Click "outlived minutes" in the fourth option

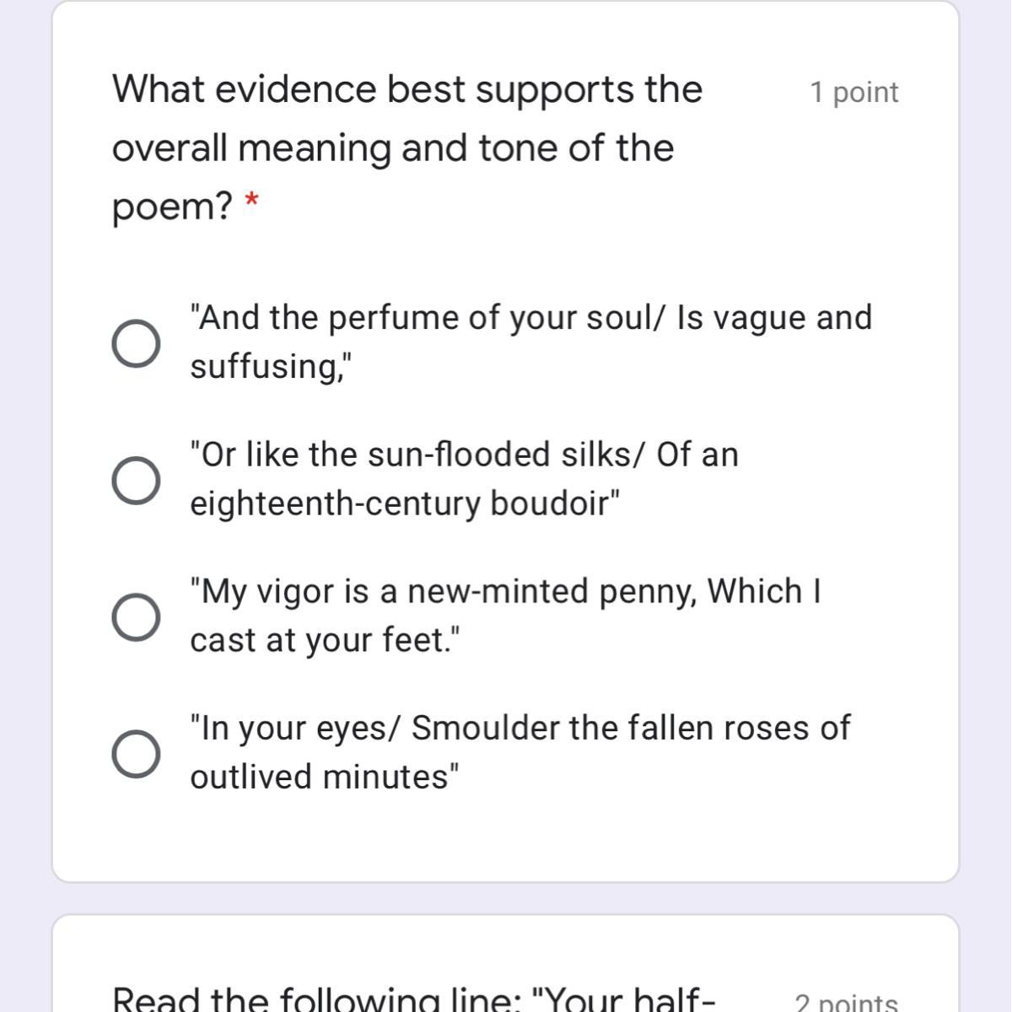[x=325, y=778]
